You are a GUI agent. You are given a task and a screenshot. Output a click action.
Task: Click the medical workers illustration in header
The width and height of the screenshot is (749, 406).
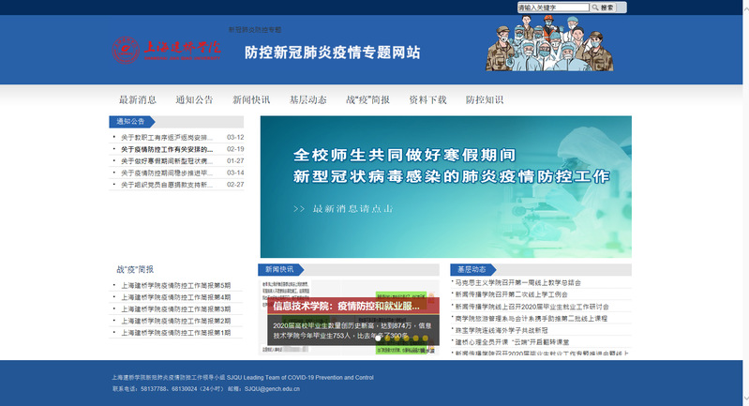[549, 44]
